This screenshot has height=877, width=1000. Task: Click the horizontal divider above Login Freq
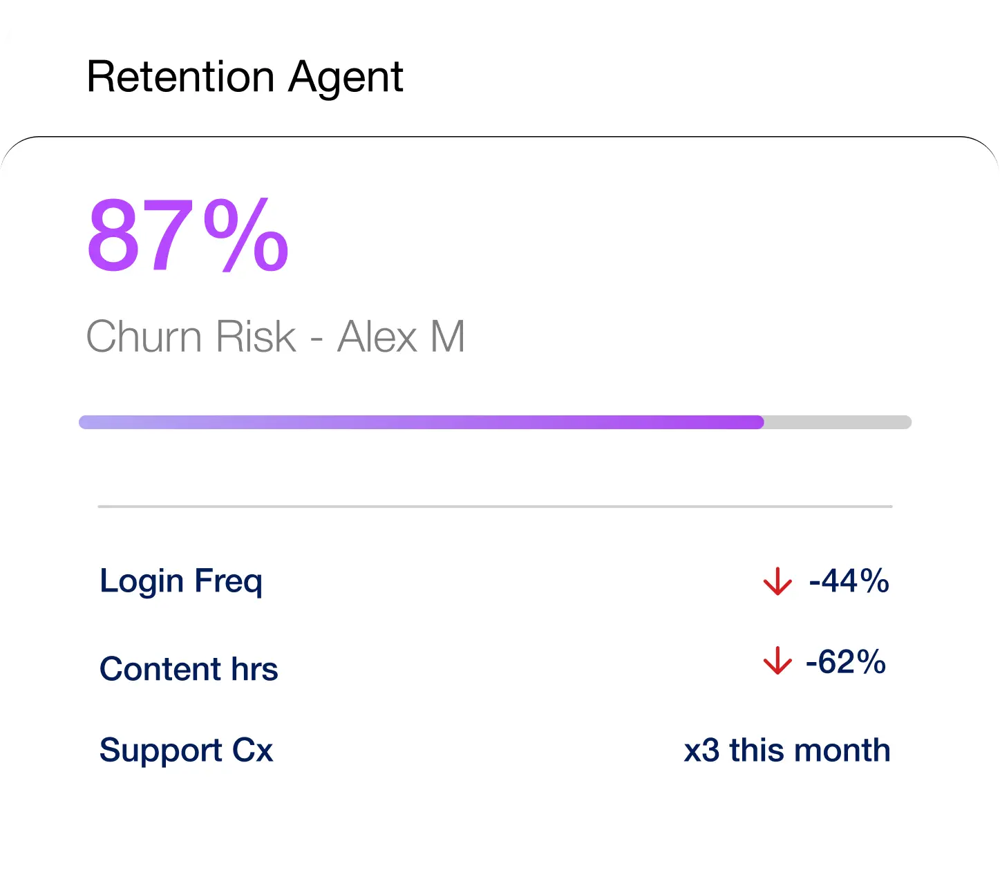495,507
